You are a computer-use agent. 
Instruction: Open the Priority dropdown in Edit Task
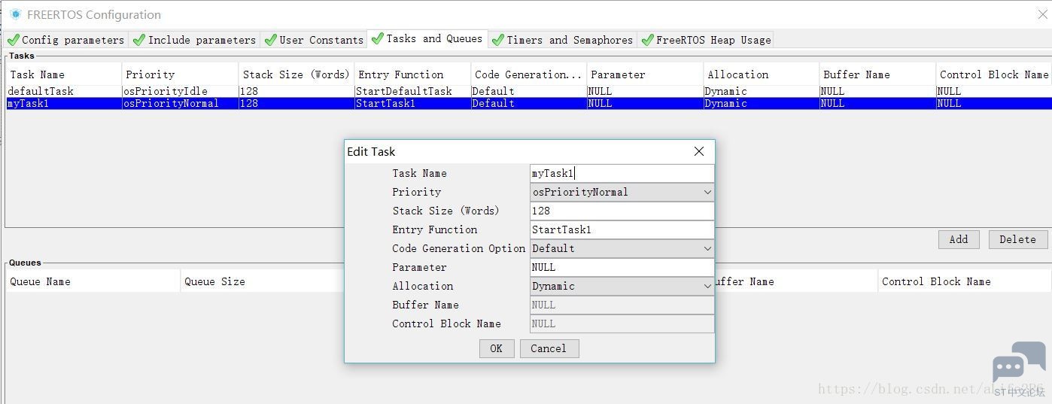[x=622, y=192]
